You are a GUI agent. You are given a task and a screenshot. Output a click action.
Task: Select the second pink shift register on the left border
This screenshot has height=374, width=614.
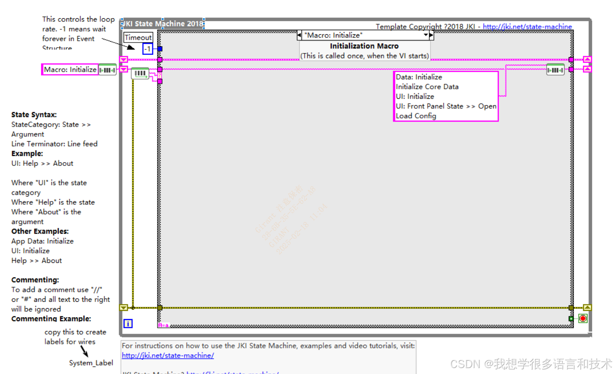click(x=123, y=69)
